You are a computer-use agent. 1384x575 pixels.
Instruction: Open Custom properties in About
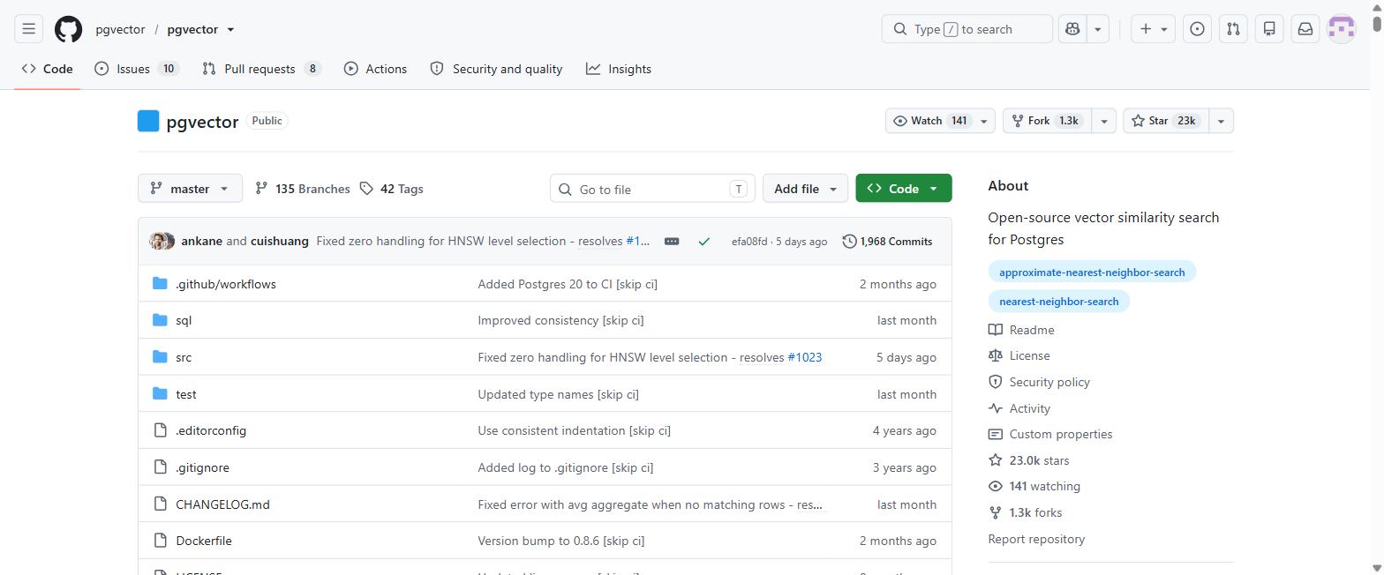click(x=1050, y=434)
